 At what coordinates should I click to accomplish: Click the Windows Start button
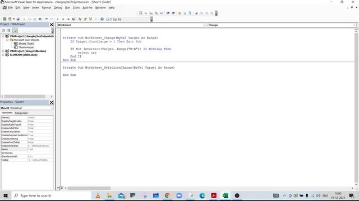[x=6, y=195]
